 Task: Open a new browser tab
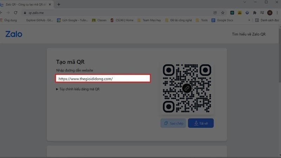point(59,5)
